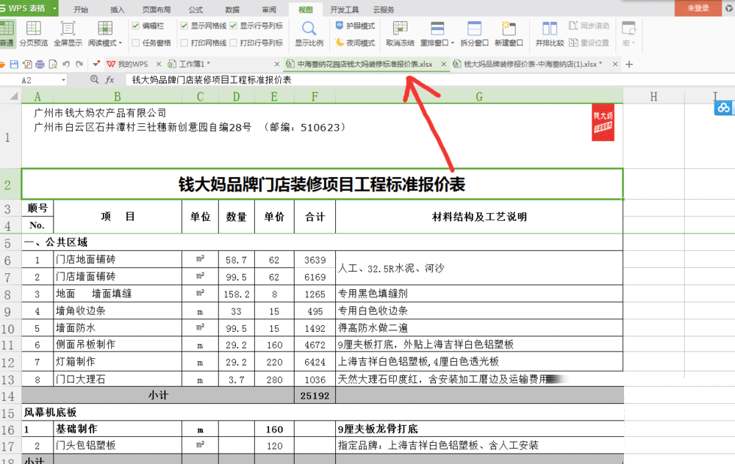Expand the 宏 dropdown arrow
Viewport: 735px width, 464px height.
pos(634,43)
